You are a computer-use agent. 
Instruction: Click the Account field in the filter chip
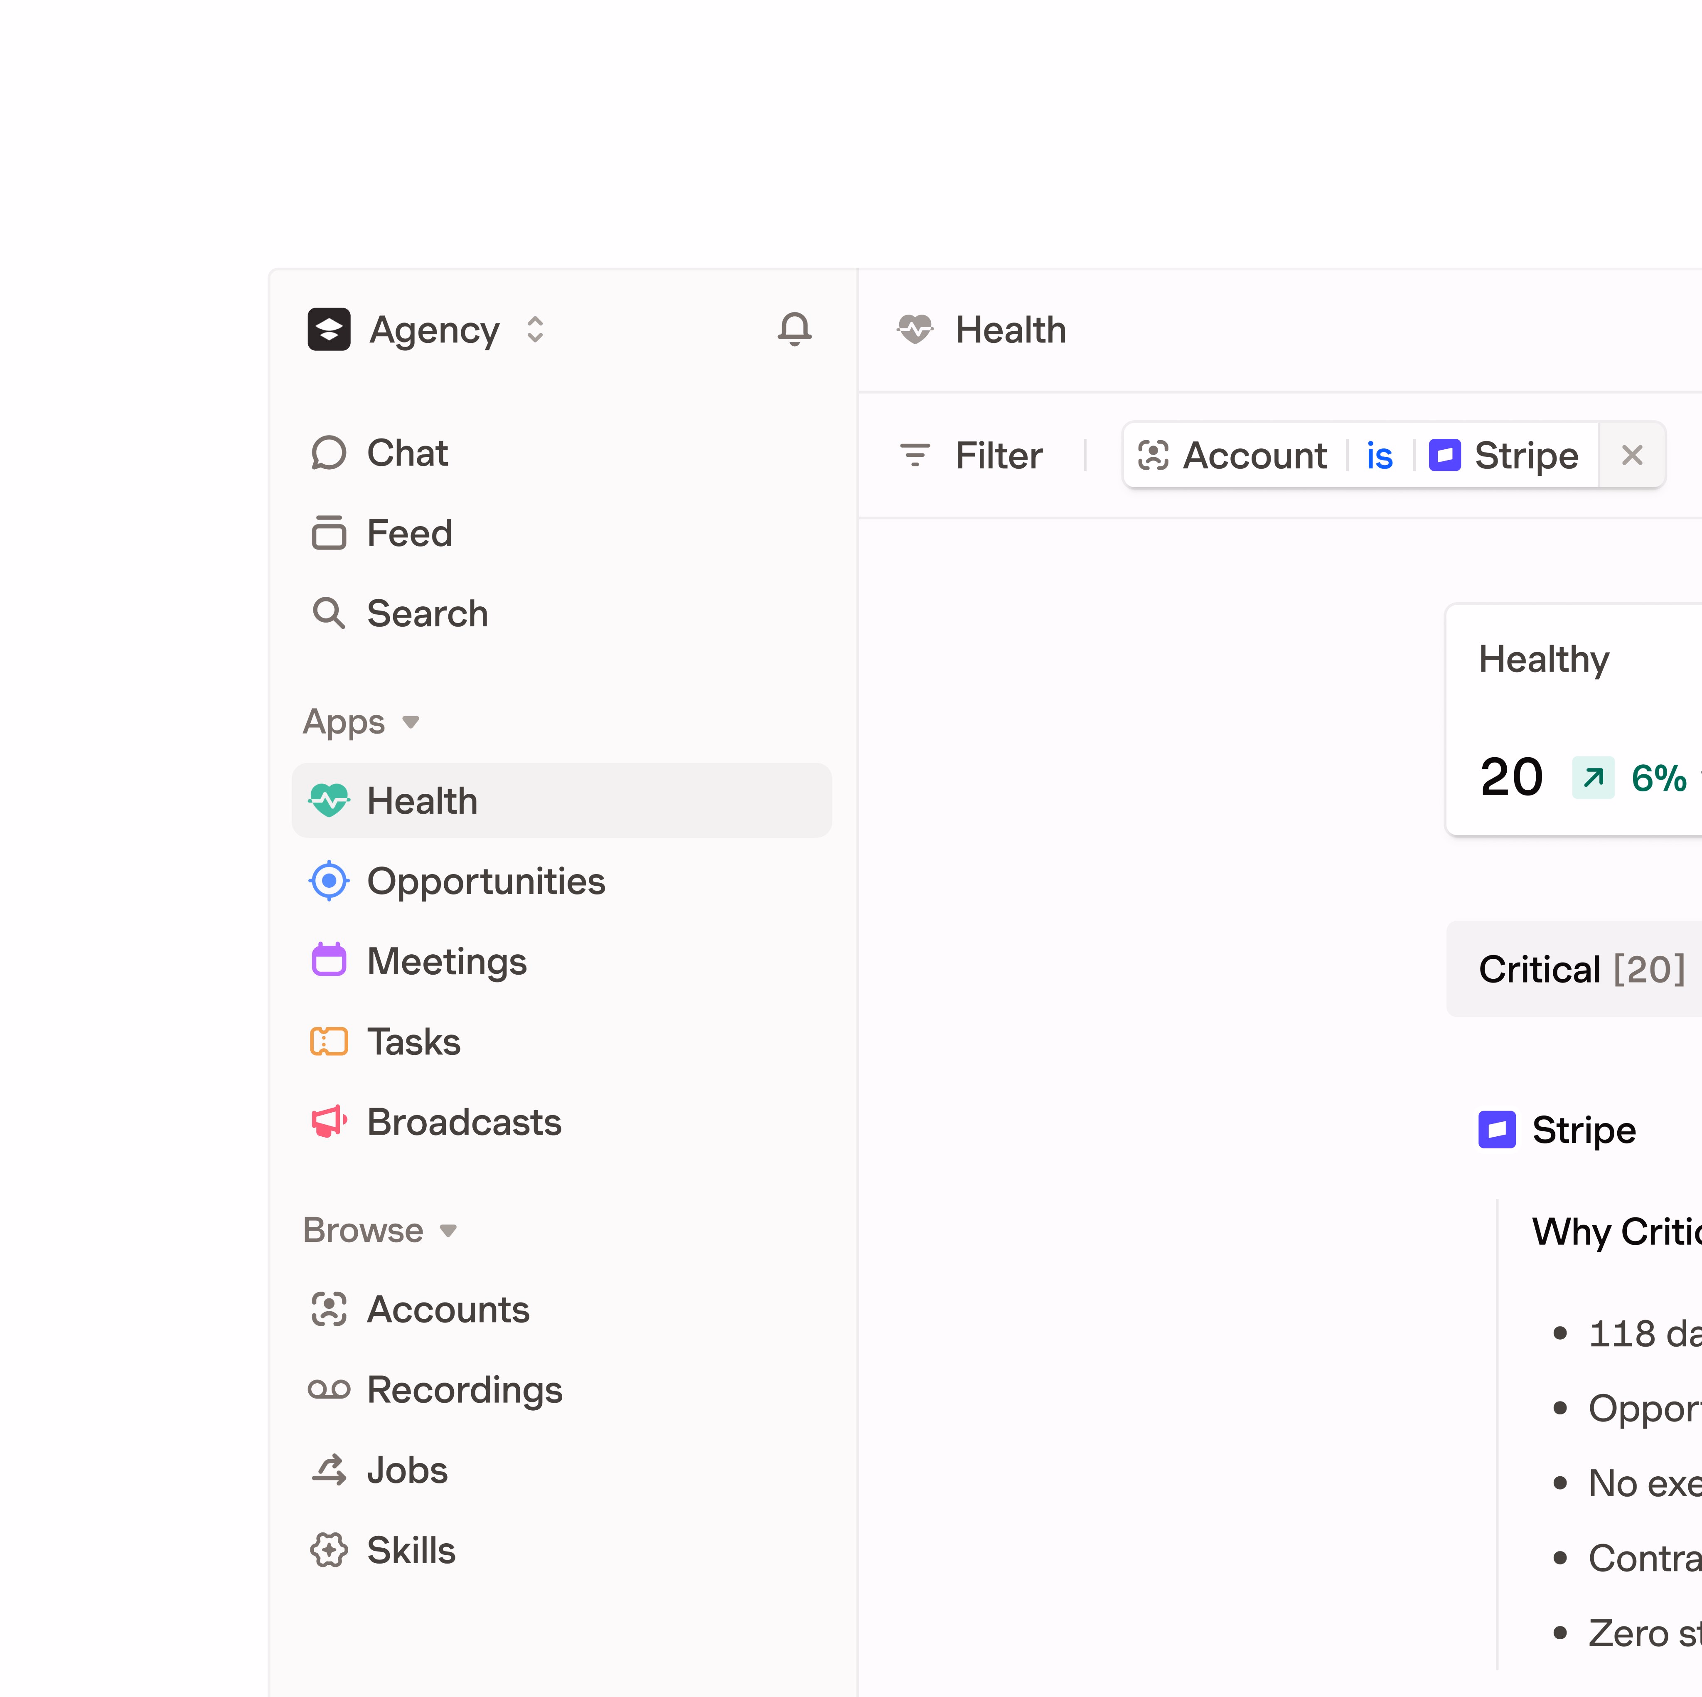coord(1233,456)
